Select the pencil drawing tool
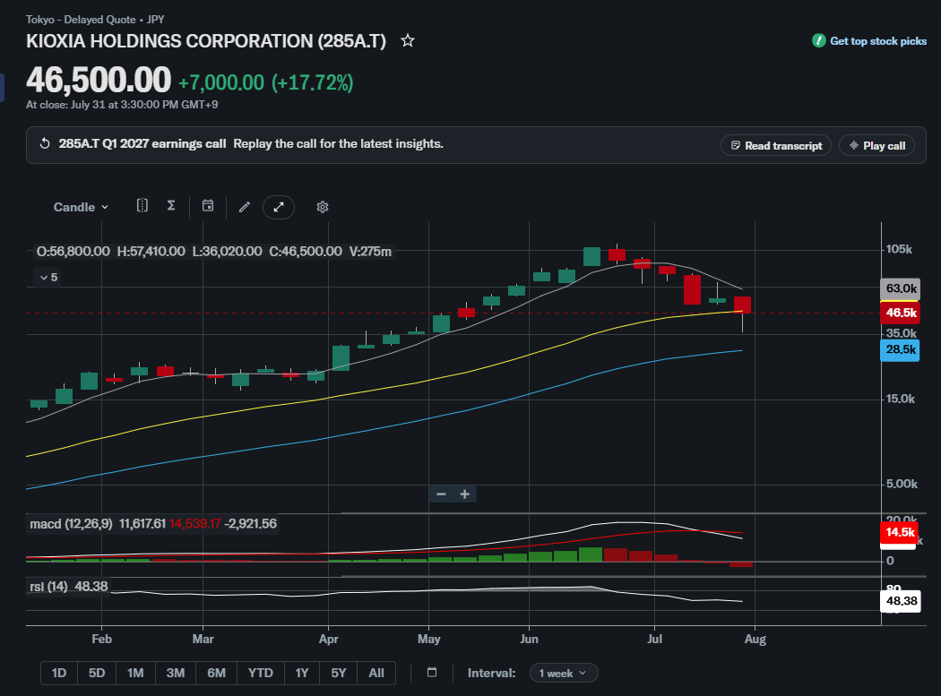This screenshot has width=941, height=696. (x=245, y=207)
